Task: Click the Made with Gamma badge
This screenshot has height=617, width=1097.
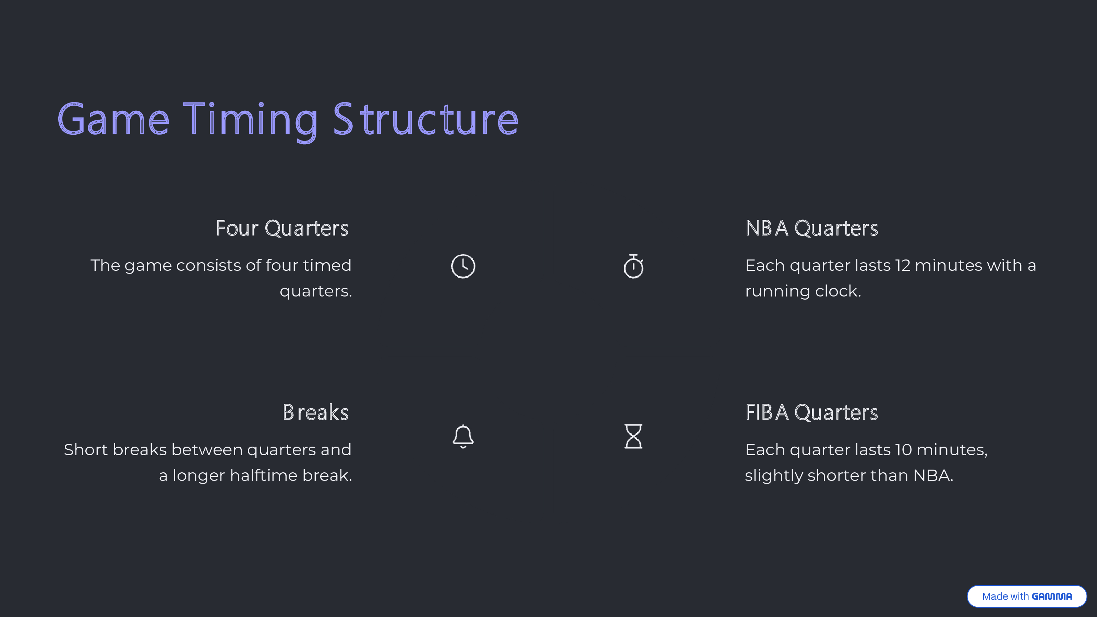Action: [1027, 596]
